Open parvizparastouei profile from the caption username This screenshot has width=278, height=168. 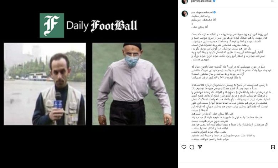coord(202,12)
